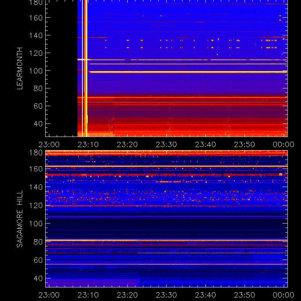
Task: Click the dark 100 MHz band in Sagamore Hill spectrogram
Action: [166, 225]
